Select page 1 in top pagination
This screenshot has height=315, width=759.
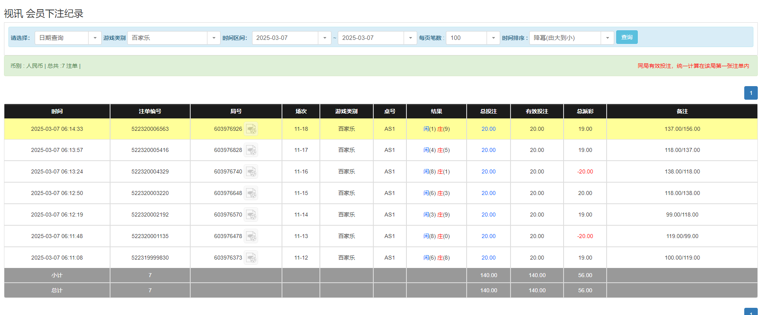[x=751, y=93]
